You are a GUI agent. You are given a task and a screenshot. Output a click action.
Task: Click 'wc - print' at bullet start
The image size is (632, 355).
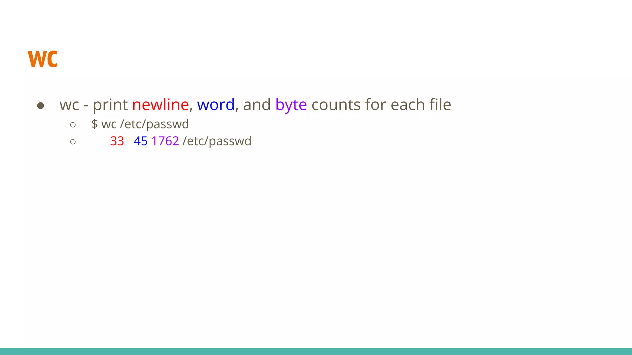pos(94,105)
